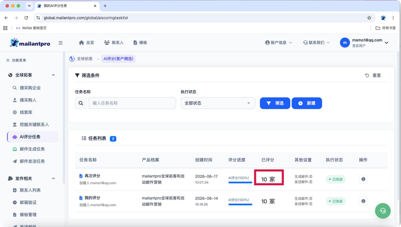Expand the 联系我们 dropdown
This screenshot has width=401, height=227.
click(x=317, y=43)
